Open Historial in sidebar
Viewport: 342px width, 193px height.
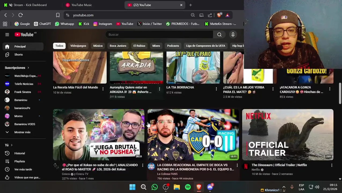(x=23, y=153)
